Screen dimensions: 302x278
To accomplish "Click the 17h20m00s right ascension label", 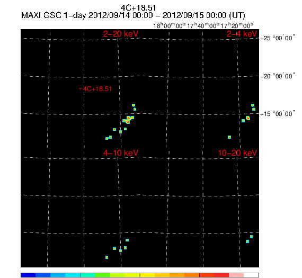I will tap(237, 25).
